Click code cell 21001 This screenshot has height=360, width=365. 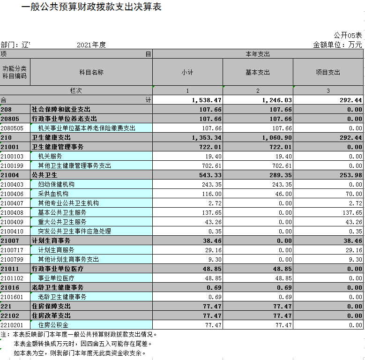[15, 147]
